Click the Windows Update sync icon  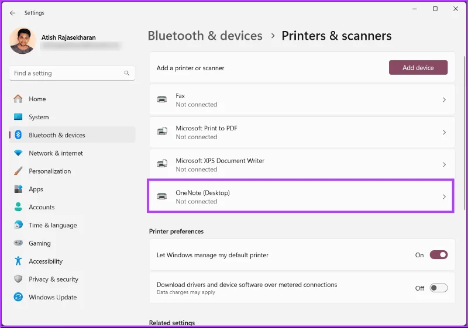tap(18, 297)
